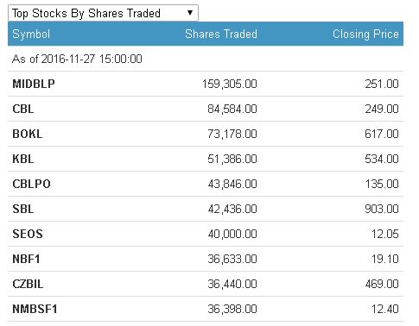The width and height of the screenshot is (419, 326).
Task: Select the SEOS symbol link
Action: click(28, 234)
